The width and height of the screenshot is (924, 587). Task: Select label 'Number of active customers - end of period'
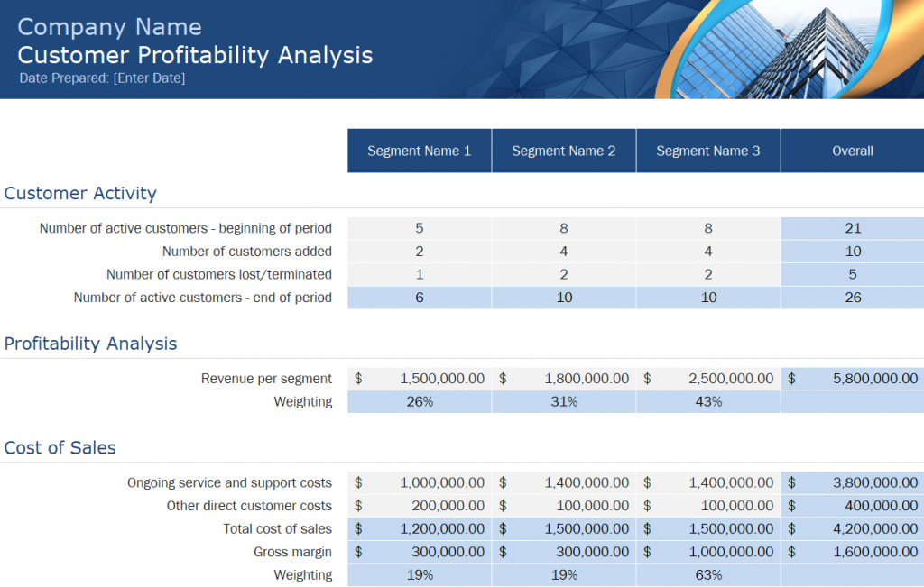[203, 298]
